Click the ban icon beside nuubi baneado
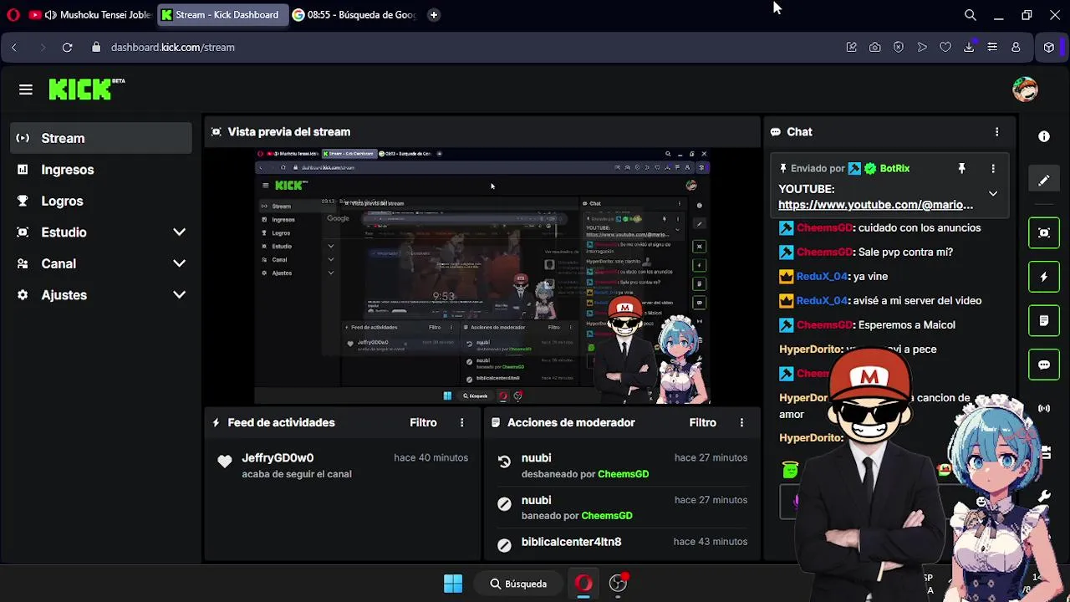The width and height of the screenshot is (1070, 602). 504,503
